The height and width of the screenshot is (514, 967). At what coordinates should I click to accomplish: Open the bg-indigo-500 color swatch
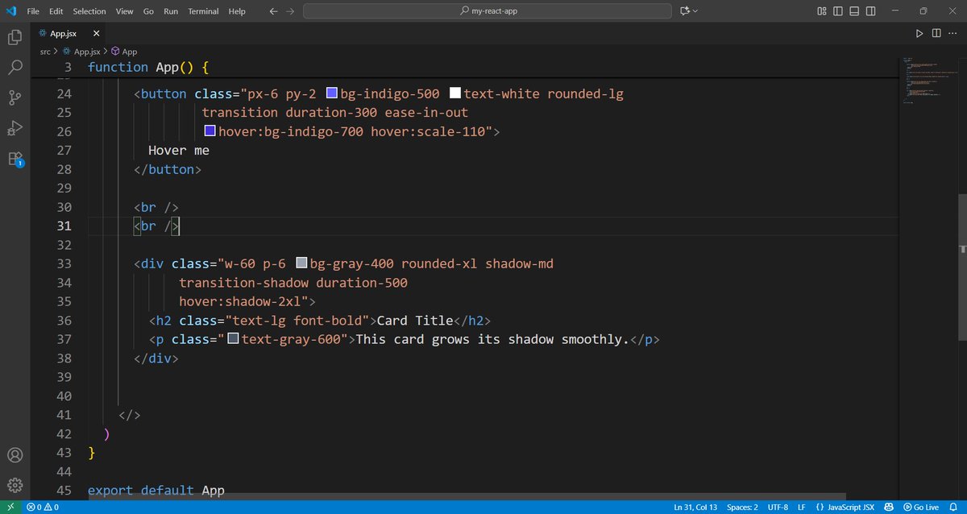[x=330, y=93]
